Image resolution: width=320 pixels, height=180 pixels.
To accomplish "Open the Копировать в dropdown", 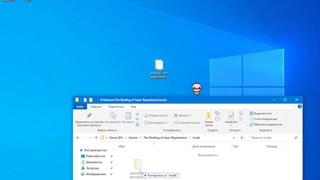I will pos(157,122).
